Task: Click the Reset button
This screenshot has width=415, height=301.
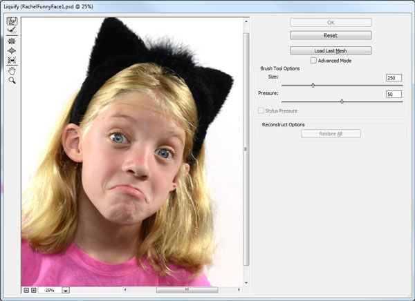Action: tap(331, 35)
